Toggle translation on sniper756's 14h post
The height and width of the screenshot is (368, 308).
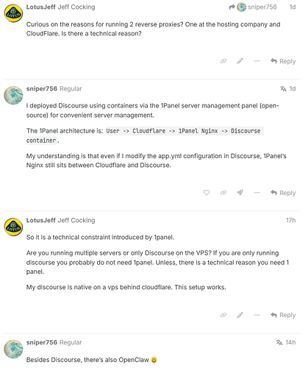coord(279,342)
